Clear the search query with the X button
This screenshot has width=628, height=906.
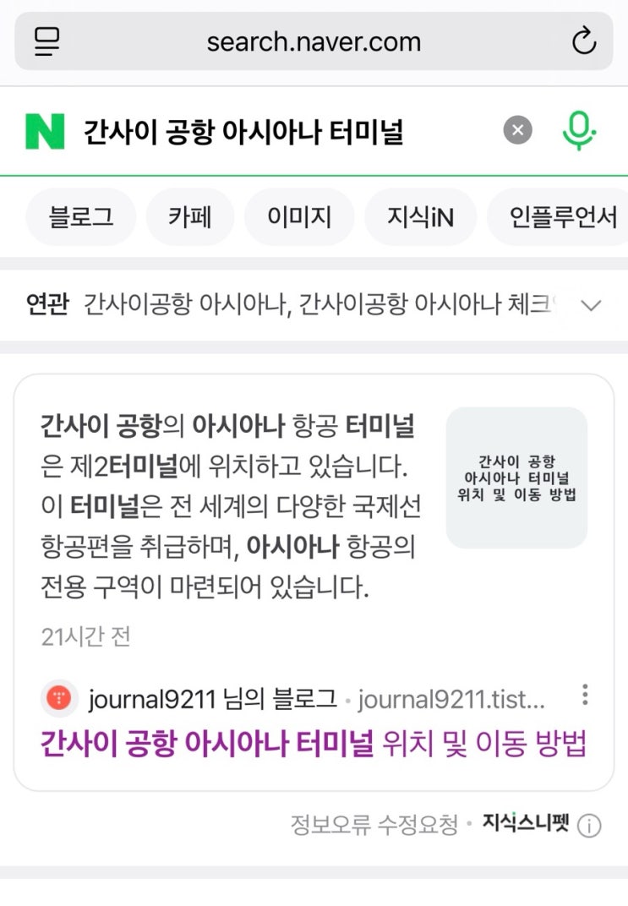point(517,130)
